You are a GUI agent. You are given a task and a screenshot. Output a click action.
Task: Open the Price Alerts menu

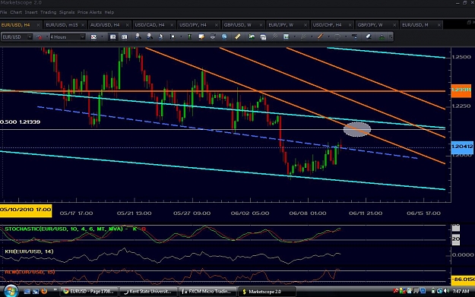[90, 12]
